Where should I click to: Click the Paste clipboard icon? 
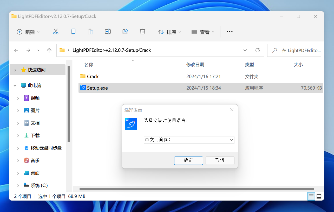click(90, 32)
